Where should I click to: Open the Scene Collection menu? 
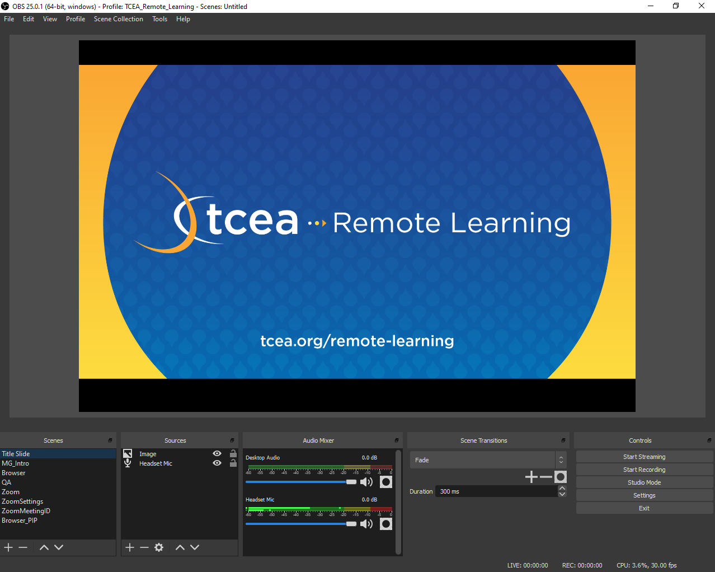click(x=119, y=19)
